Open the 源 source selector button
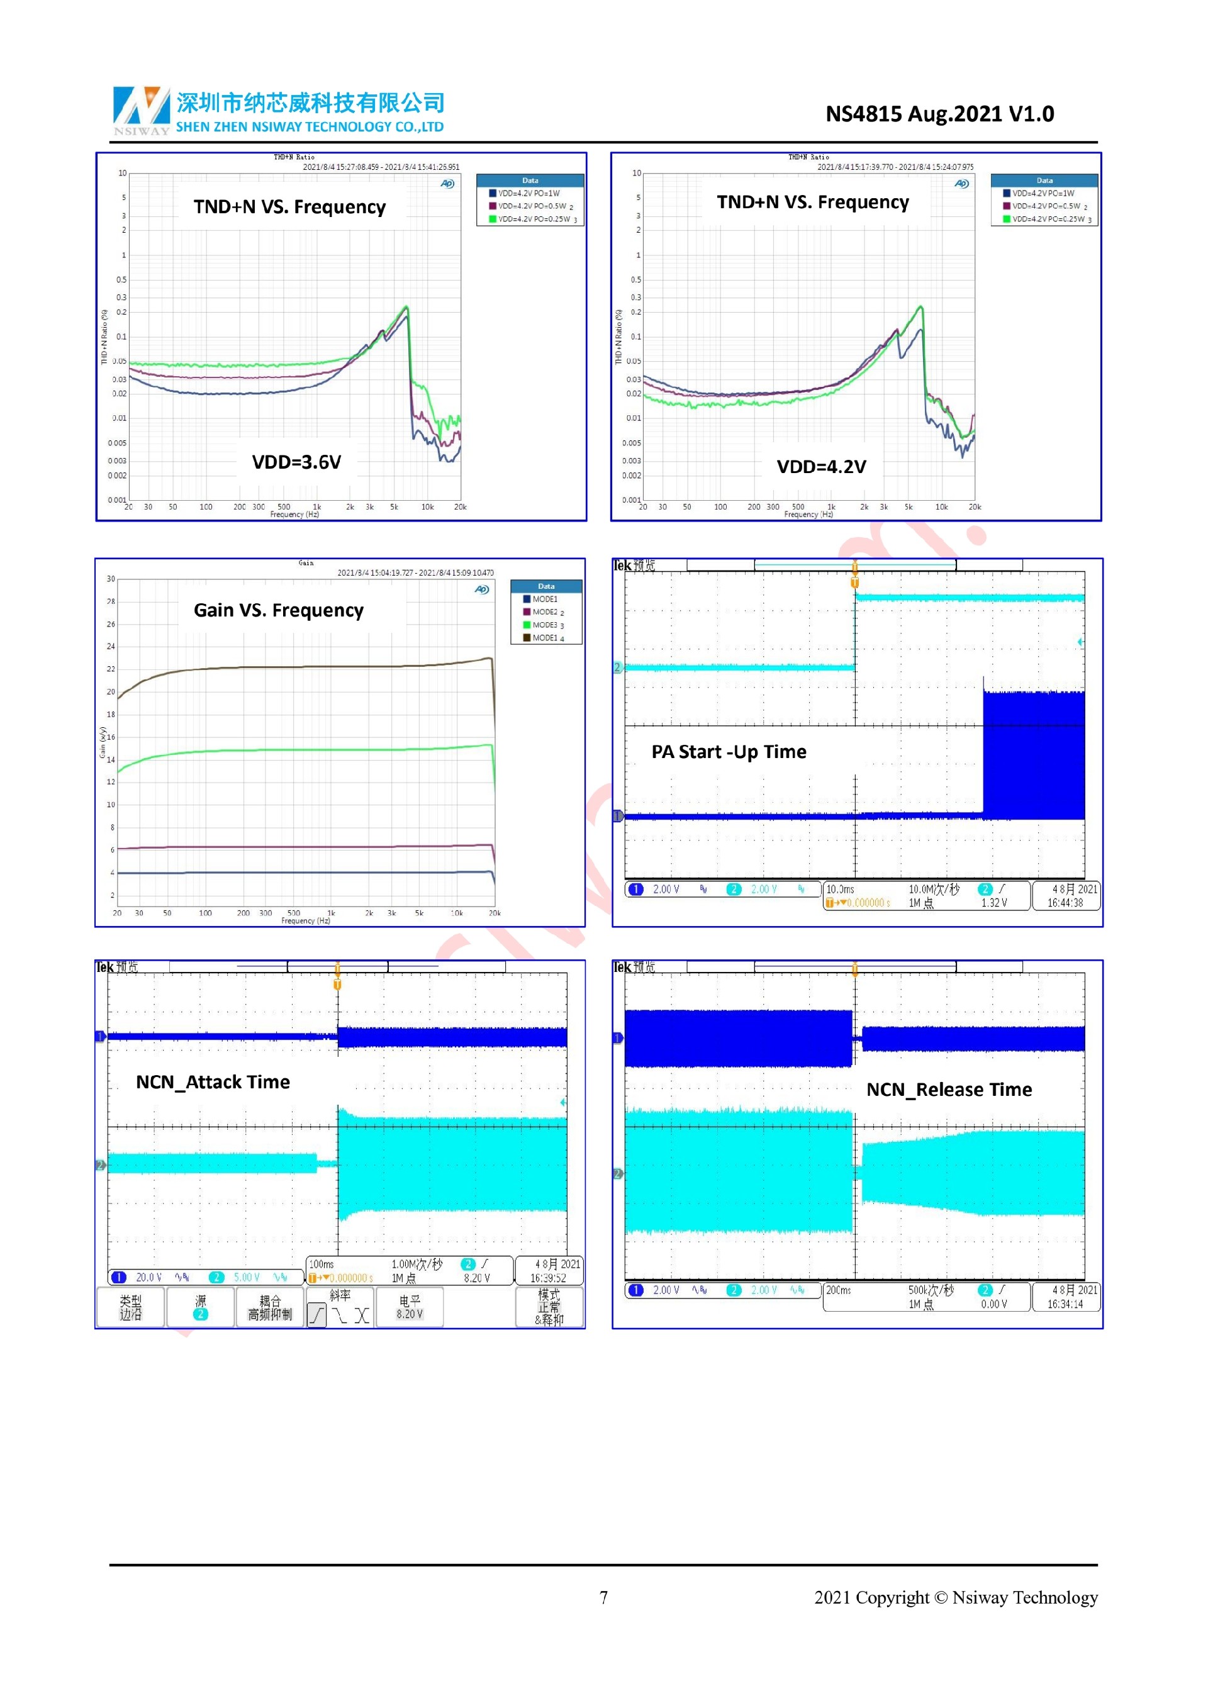Viewport: 1208px width, 1708px height. point(200,1307)
